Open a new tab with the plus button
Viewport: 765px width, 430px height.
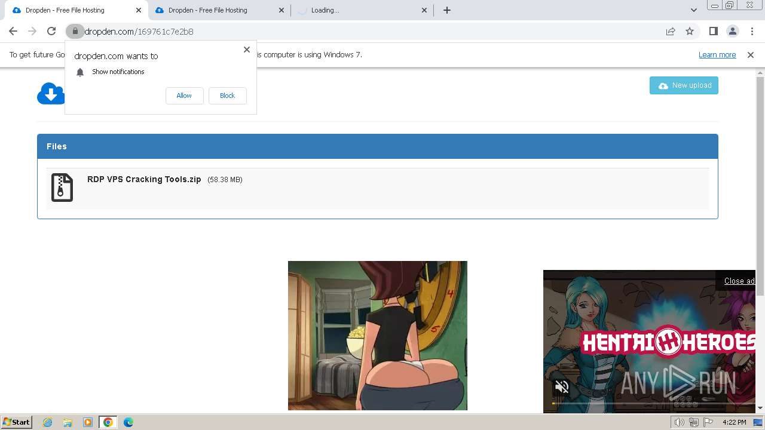click(446, 10)
